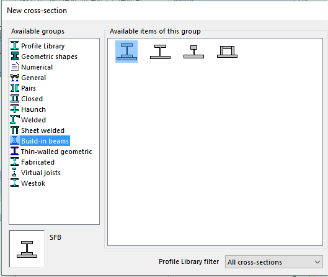
Task: Click the Thin-walled geometric group icon
Action: pyautogui.click(x=15, y=152)
